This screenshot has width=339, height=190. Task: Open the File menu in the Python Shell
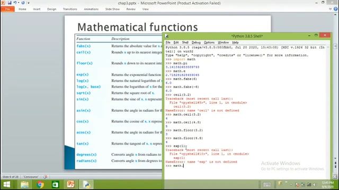pos(168,42)
